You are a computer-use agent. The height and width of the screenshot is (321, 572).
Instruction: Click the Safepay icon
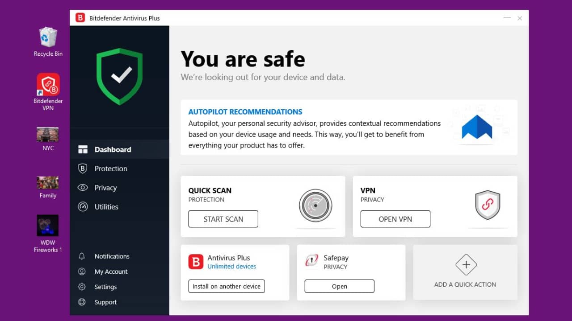[311, 261]
